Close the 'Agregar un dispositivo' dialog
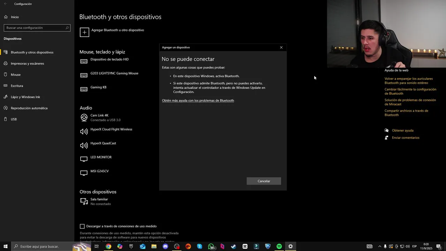This screenshot has height=251, width=446. click(281, 47)
